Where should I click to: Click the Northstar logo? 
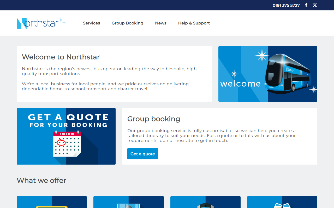tap(41, 23)
